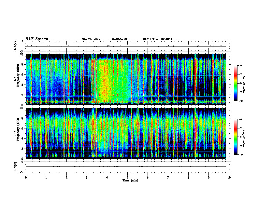Image resolution: width=258 pixels, height=199 pixels.
Task: Click the time axis tick label "2"
Action: pyautogui.click(x=66, y=178)
